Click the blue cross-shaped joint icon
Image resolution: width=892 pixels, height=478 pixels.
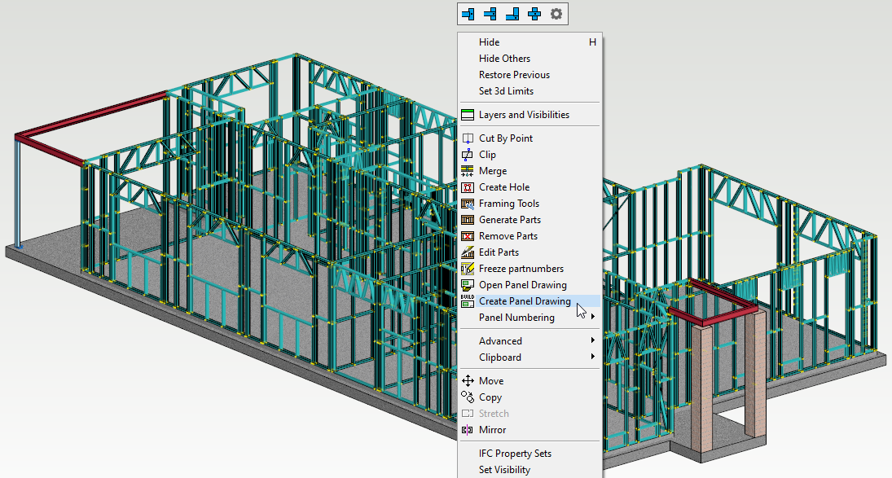pyautogui.click(x=534, y=14)
